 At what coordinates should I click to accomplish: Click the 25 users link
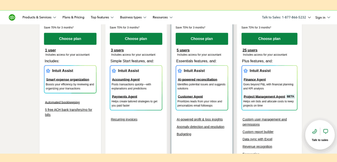[250, 50]
